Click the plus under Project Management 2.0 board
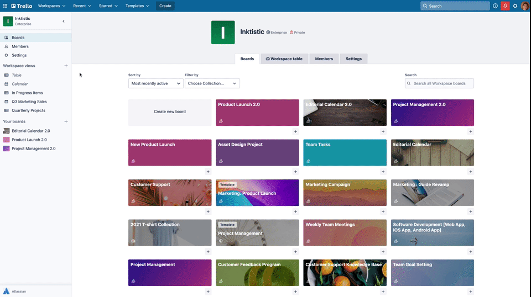531x297 pixels. point(470,132)
